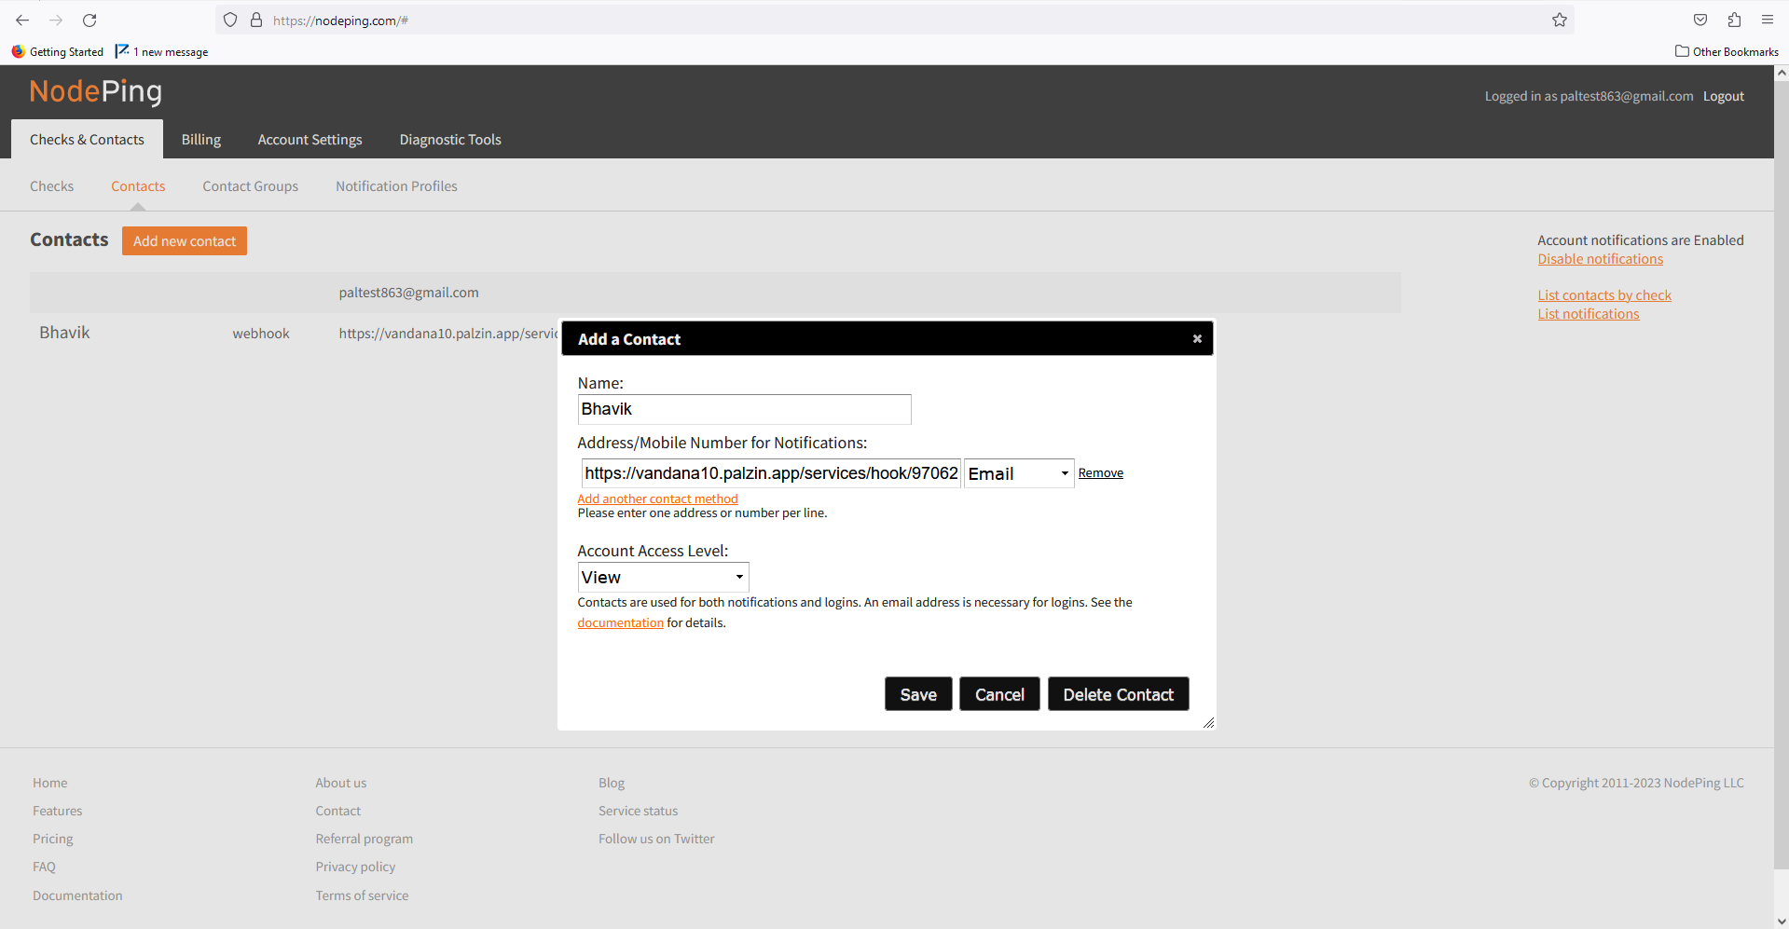Open List contacts by check link
This screenshot has width=1789, height=929.
point(1604,295)
